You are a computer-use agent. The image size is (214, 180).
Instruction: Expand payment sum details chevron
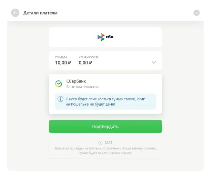(x=154, y=62)
